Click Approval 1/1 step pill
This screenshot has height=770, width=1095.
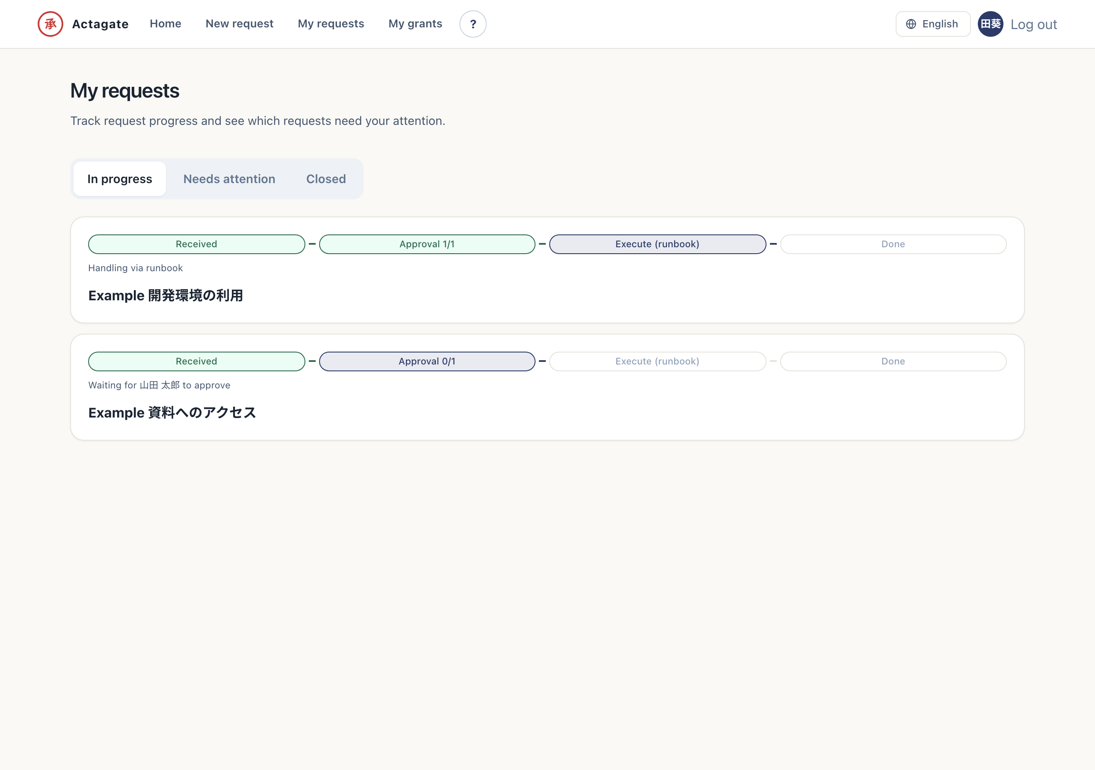pyautogui.click(x=427, y=244)
